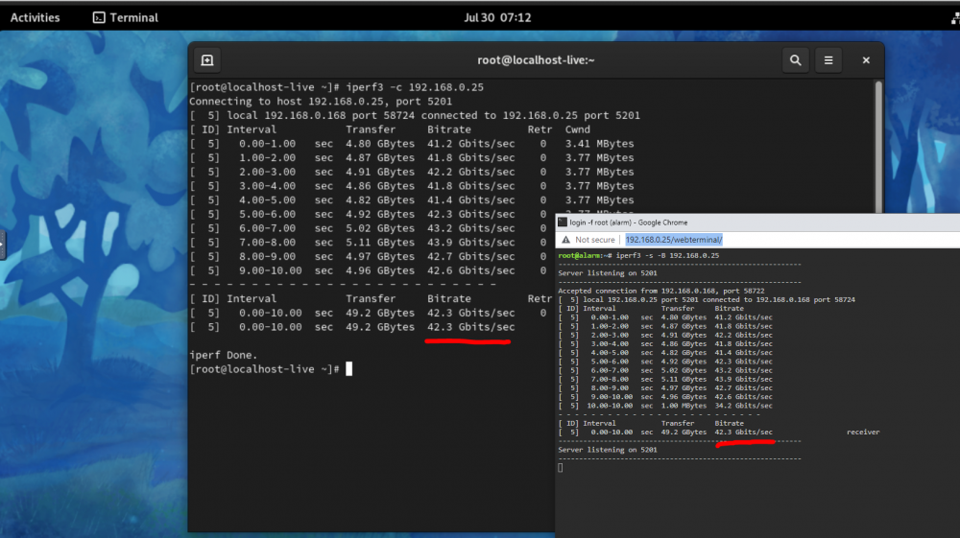Click the '3.41 MBytes' Cwnd value

599,144
